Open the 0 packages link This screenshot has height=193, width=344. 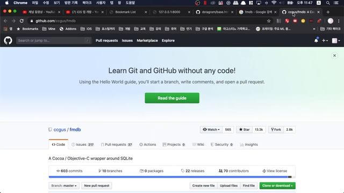tap(152, 171)
